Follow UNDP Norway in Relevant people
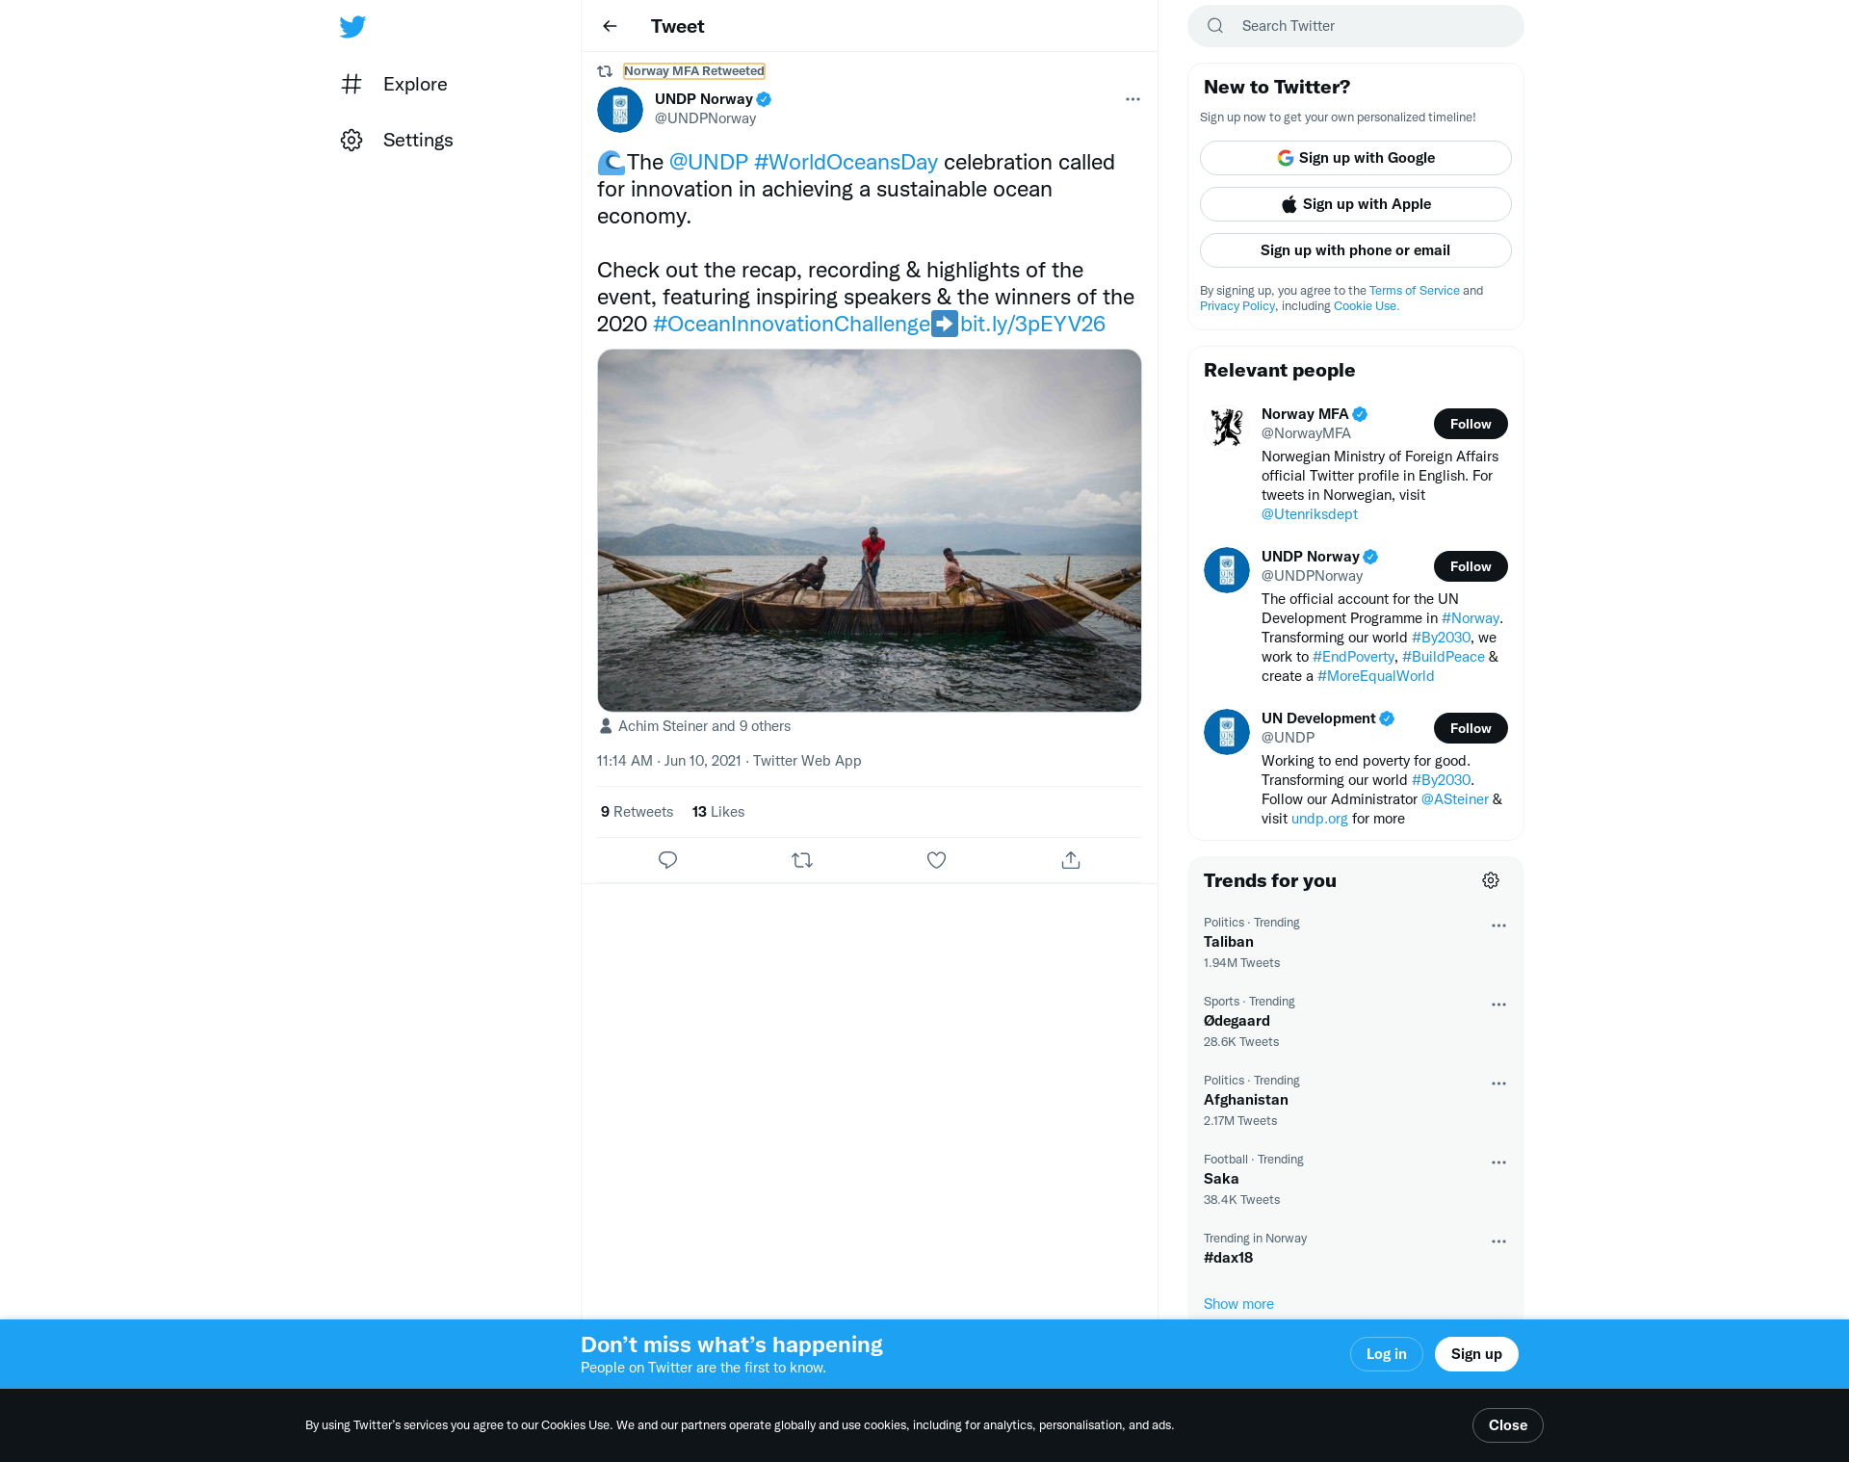This screenshot has height=1462, width=1849. coord(1471,566)
